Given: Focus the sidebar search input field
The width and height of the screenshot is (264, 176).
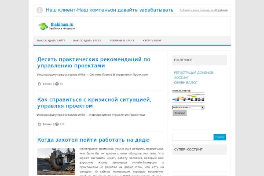Looking at the screenshot, I should (193, 137).
